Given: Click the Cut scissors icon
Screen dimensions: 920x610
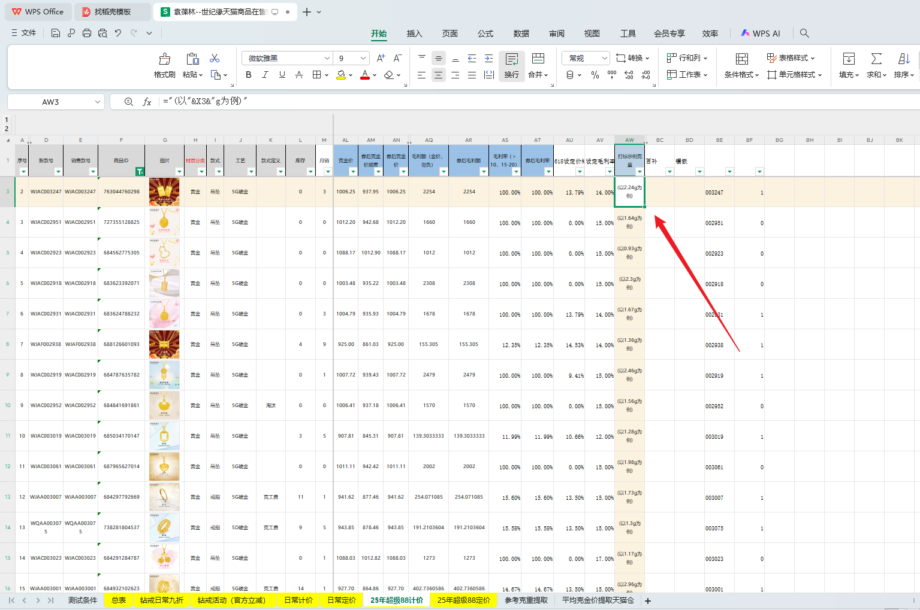Looking at the screenshot, I should [215, 58].
